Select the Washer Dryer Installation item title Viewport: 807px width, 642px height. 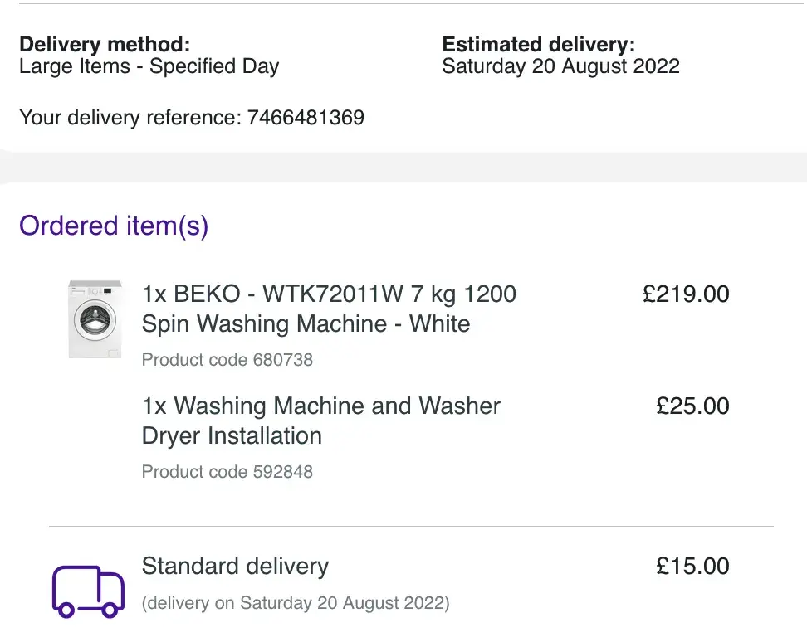click(321, 421)
